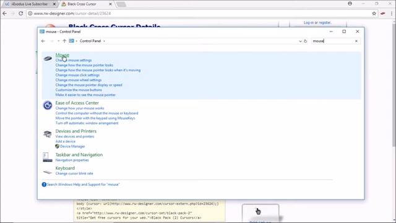Viewport: 396px width, 223px height.
Task: Open the Keyboard heading link
Action: click(x=65, y=168)
